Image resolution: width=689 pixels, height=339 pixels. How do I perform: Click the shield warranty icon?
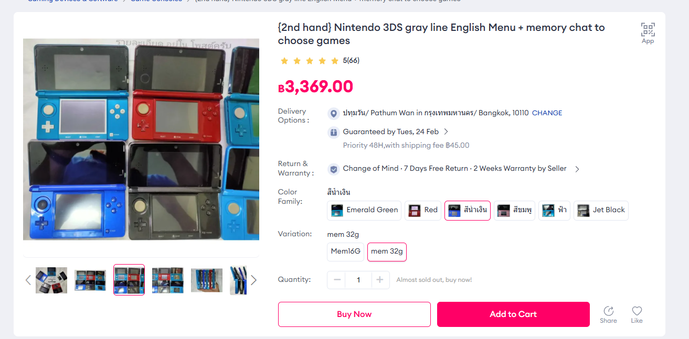click(x=333, y=169)
